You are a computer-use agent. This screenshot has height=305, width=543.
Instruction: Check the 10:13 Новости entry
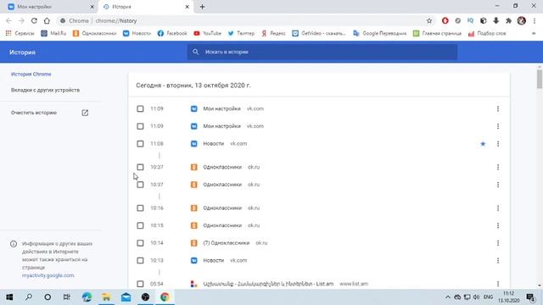click(x=140, y=260)
